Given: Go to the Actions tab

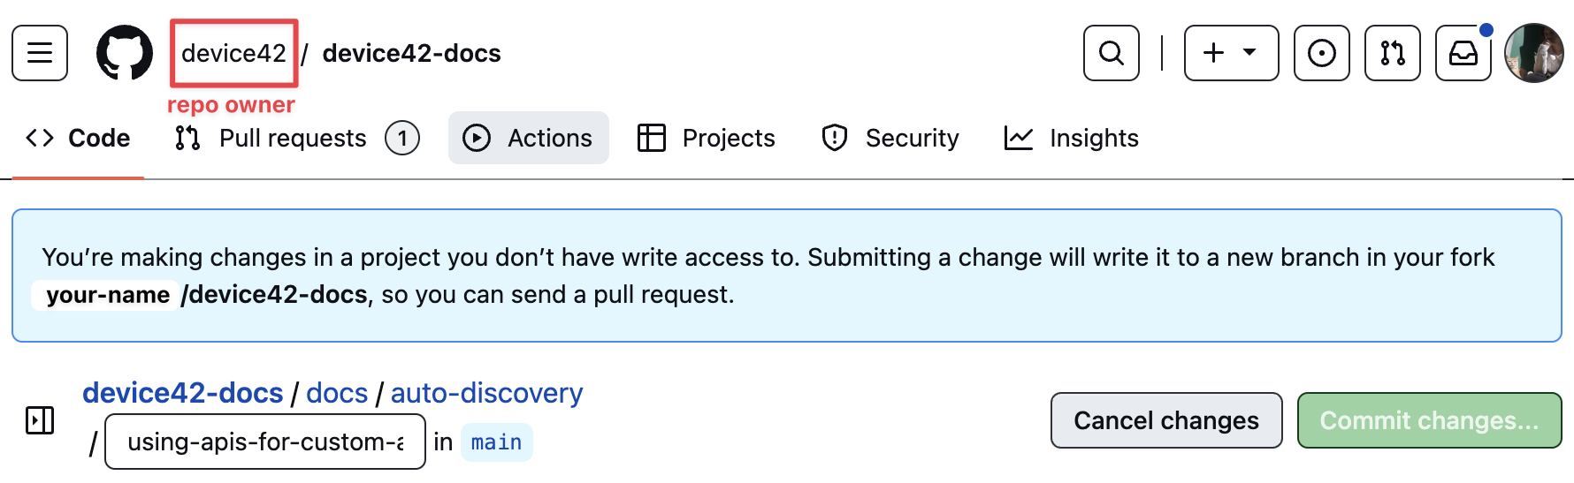Looking at the screenshot, I should tap(528, 139).
